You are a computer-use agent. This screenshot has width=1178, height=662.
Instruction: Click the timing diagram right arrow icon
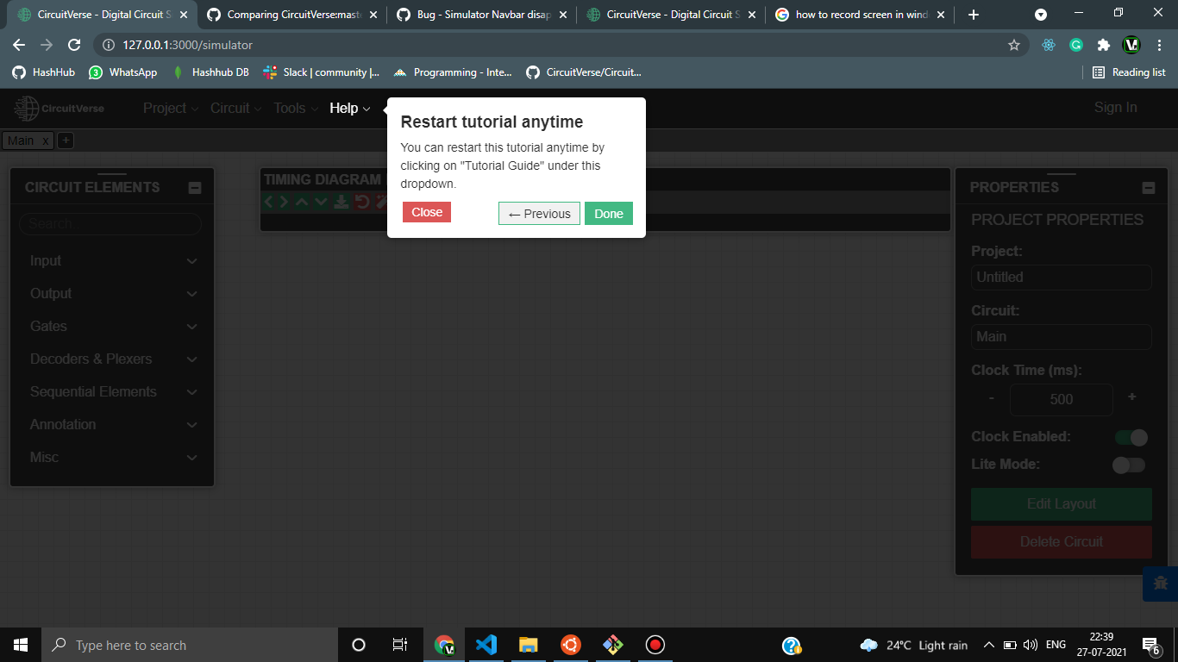point(284,202)
